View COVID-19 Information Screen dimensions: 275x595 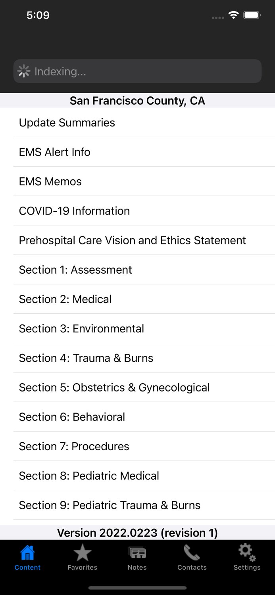click(74, 211)
